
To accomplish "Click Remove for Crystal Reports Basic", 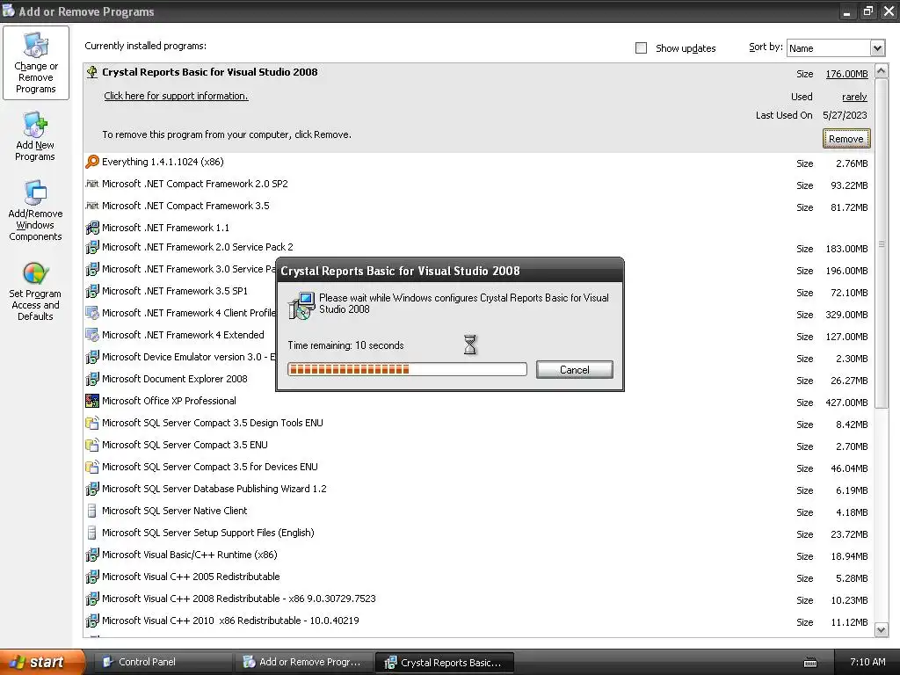I will pyautogui.click(x=846, y=139).
